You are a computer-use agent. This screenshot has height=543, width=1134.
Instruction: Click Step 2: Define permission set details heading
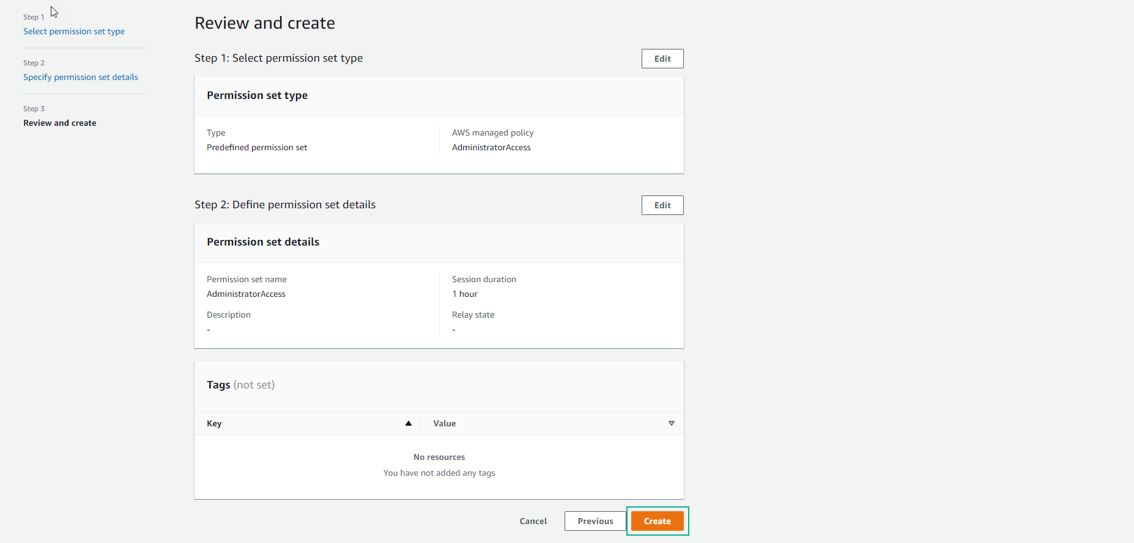(x=285, y=205)
